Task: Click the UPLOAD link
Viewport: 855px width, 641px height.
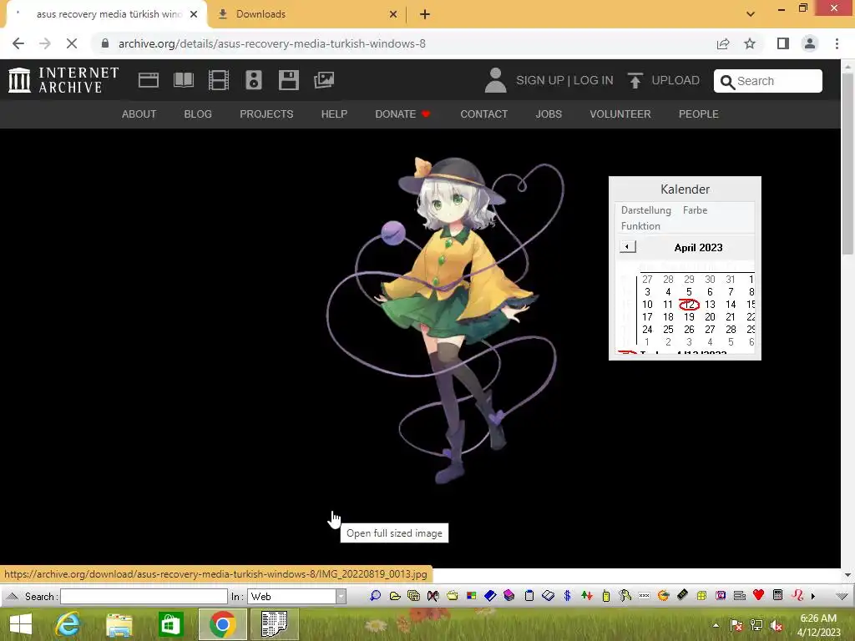Action: [x=664, y=80]
